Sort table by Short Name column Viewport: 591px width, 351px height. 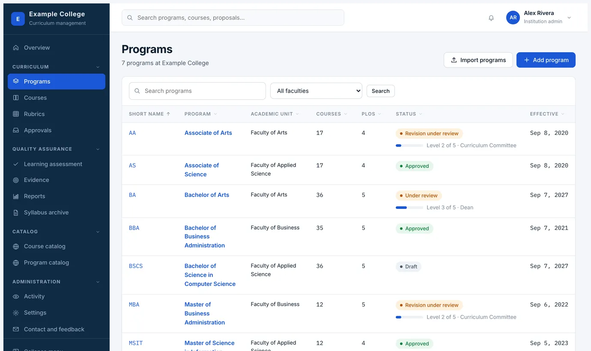click(x=149, y=114)
